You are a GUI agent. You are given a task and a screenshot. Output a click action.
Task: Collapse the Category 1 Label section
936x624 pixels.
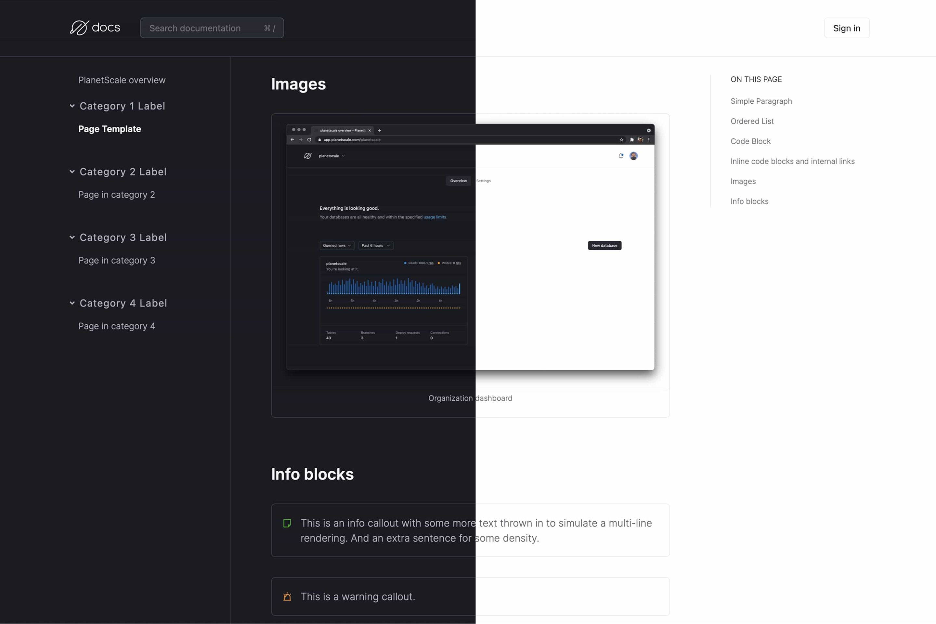point(72,106)
